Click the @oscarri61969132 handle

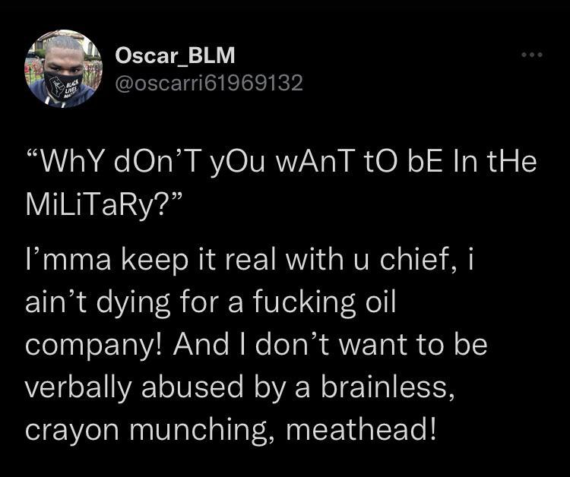[x=208, y=83]
